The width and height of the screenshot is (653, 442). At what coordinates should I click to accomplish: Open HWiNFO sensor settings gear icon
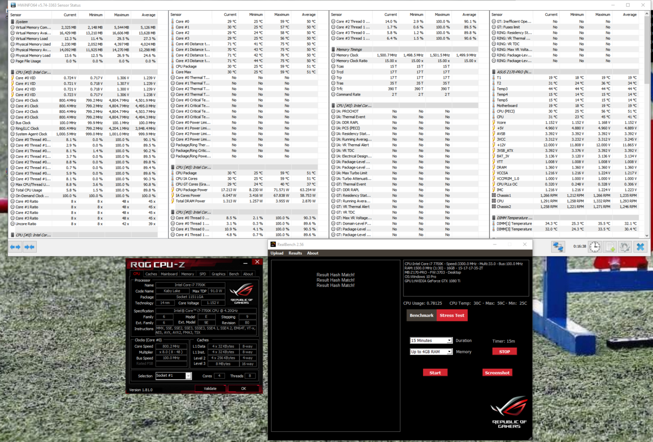pos(625,247)
